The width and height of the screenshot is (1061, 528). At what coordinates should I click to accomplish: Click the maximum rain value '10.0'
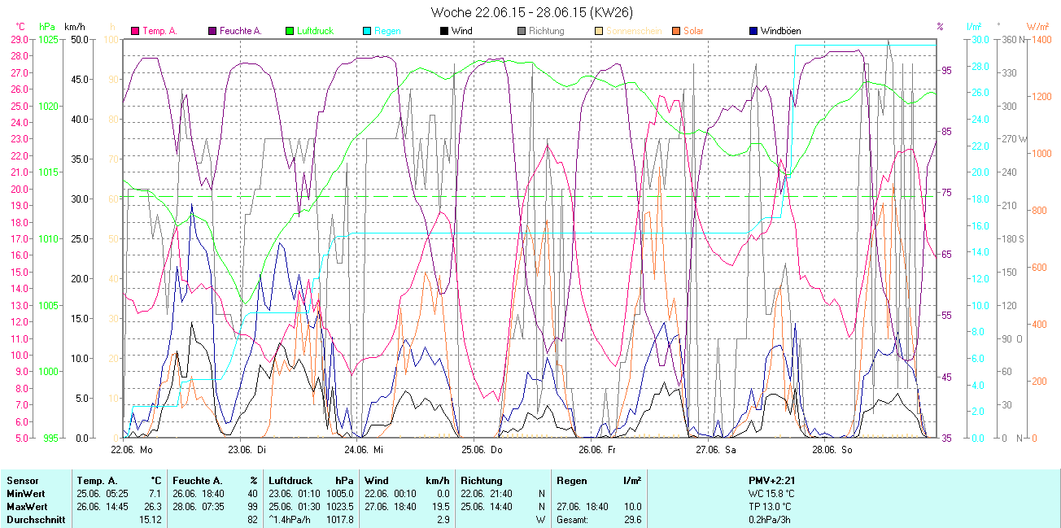[632, 507]
